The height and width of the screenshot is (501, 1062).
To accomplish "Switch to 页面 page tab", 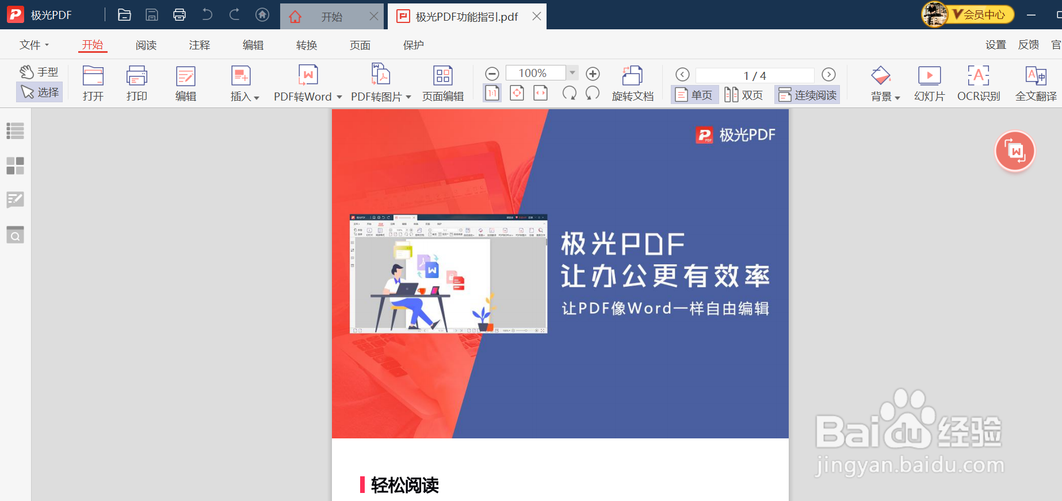I will pyautogui.click(x=360, y=45).
